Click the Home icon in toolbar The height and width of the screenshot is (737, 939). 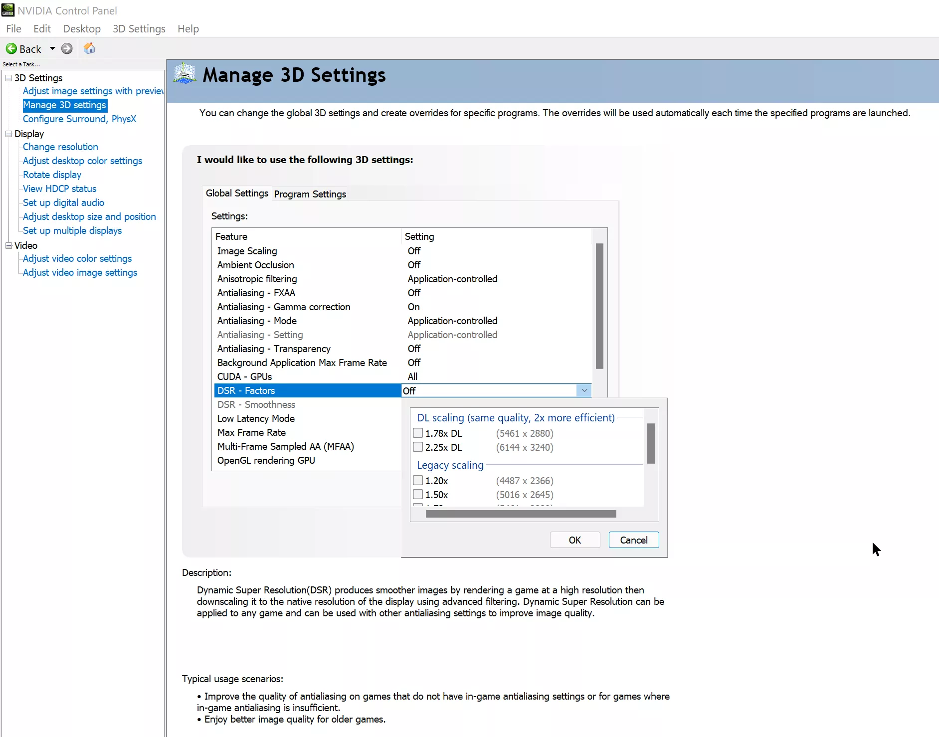(89, 48)
